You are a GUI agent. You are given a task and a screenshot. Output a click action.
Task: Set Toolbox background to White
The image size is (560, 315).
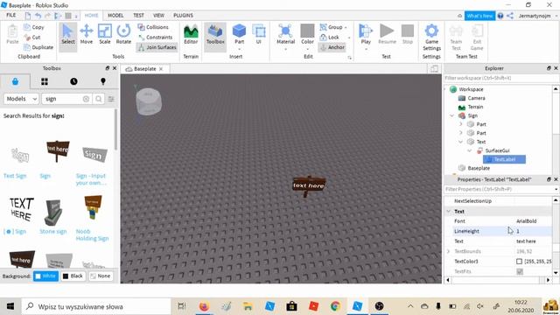pyautogui.click(x=45, y=276)
